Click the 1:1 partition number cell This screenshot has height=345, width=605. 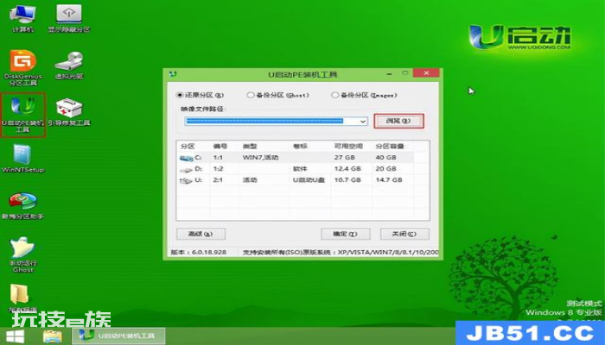coord(218,158)
